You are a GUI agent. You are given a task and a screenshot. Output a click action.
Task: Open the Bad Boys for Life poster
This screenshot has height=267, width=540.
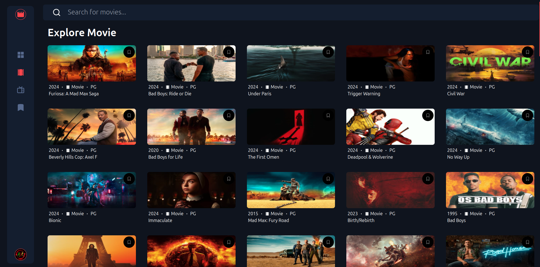(x=191, y=127)
